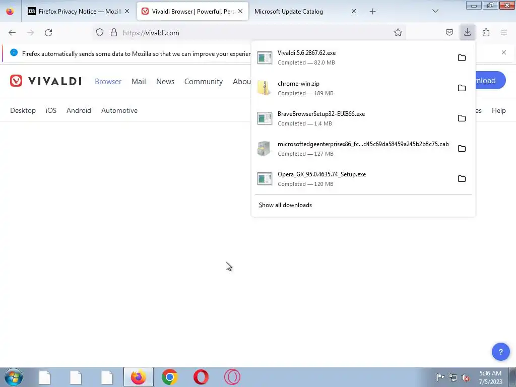516x387 pixels.
Task: Open Windows Start menu orb
Action: 14,377
